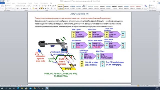The height and width of the screenshot is (90, 160).
Task: Pick font color
Action: 36,8
